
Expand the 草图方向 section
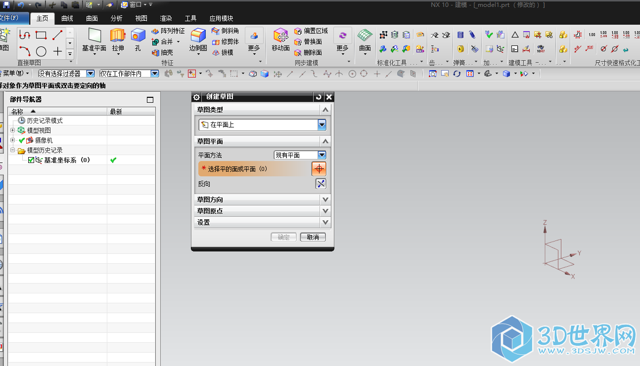pyautogui.click(x=325, y=200)
